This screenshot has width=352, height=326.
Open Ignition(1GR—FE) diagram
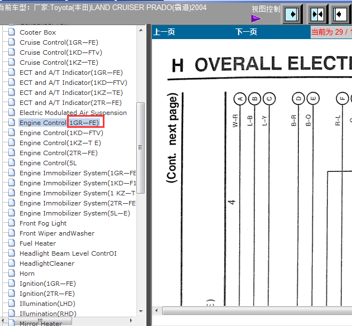[47, 284]
